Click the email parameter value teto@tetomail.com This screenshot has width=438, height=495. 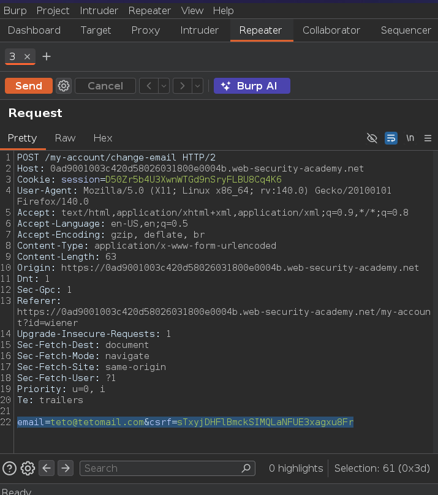pyautogui.click(x=97, y=422)
